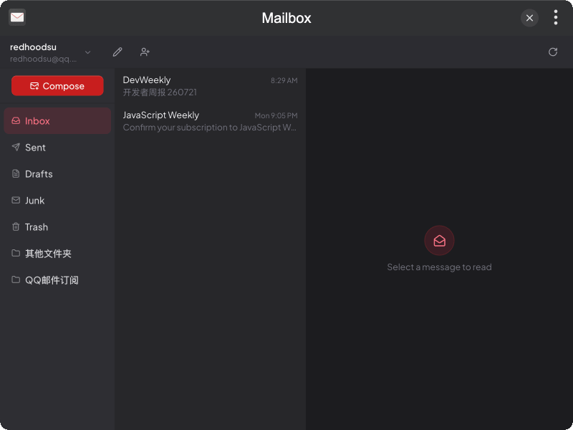The image size is (573, 430).
Task: Click the Drafts document icon
Action: click(16, 173)
